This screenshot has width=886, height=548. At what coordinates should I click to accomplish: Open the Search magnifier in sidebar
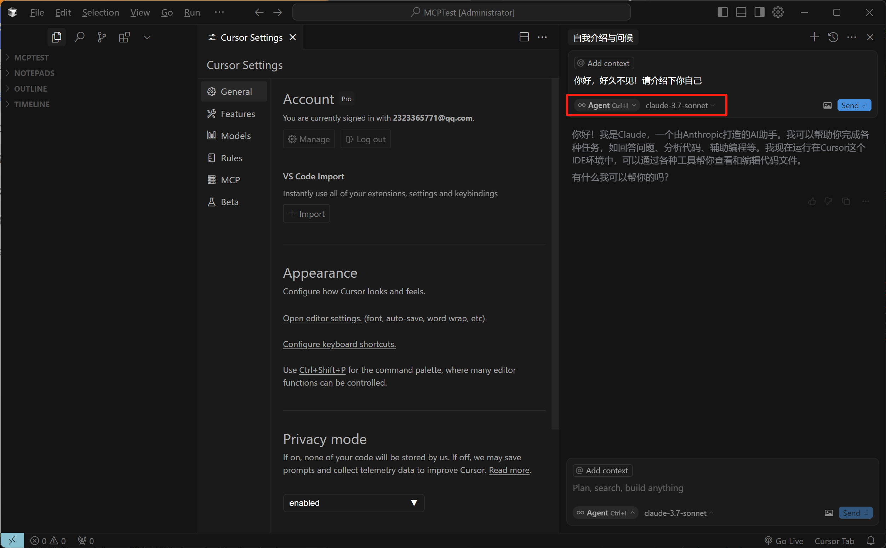[79, 38]
